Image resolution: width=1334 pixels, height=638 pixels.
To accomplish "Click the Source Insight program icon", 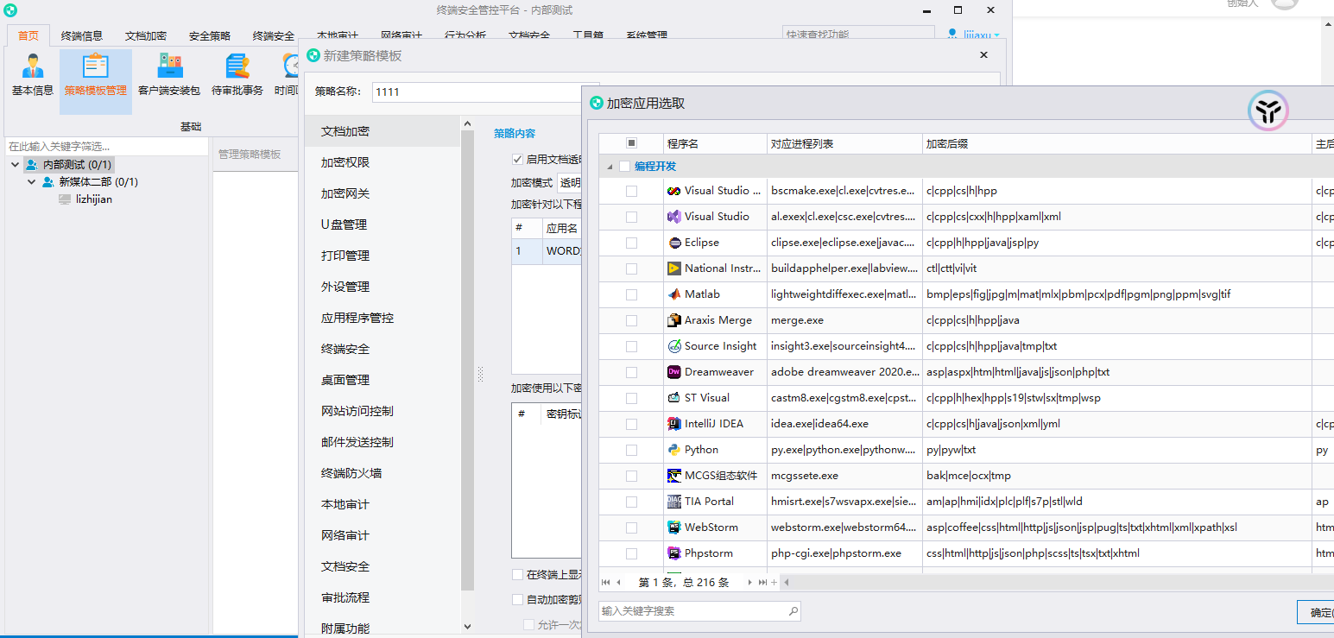I will [674, 346].
